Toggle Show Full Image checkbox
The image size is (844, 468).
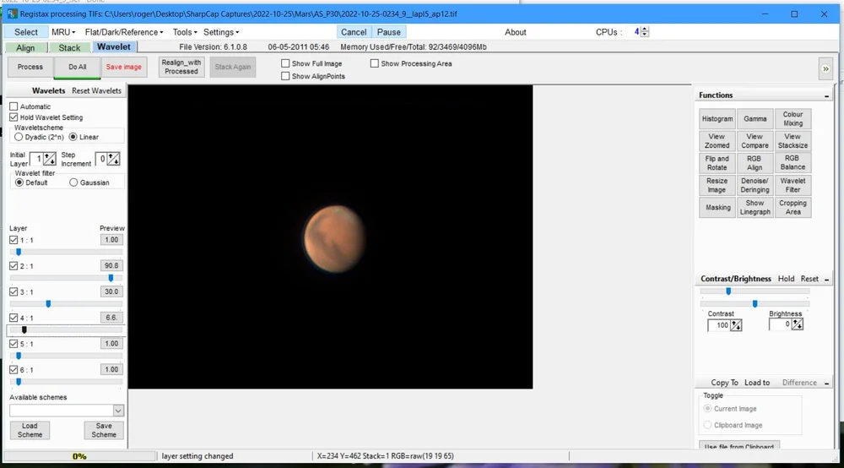[x=285, y=63]
